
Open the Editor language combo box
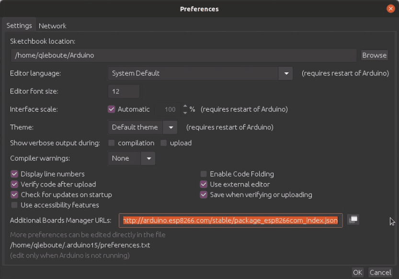[x=200, y=73]
